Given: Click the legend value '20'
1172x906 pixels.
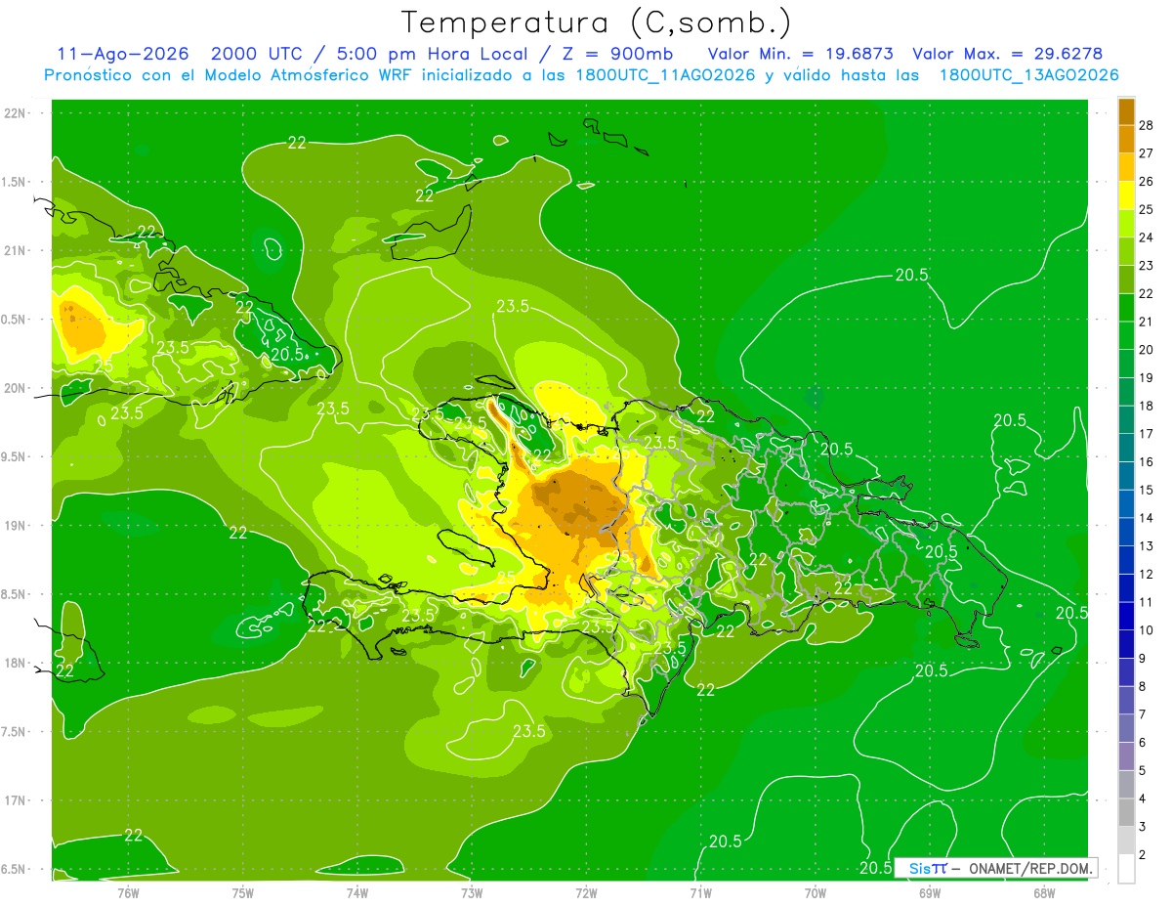Looking at the screenshot, I should pyautogui.click(x=1147, y=350).
